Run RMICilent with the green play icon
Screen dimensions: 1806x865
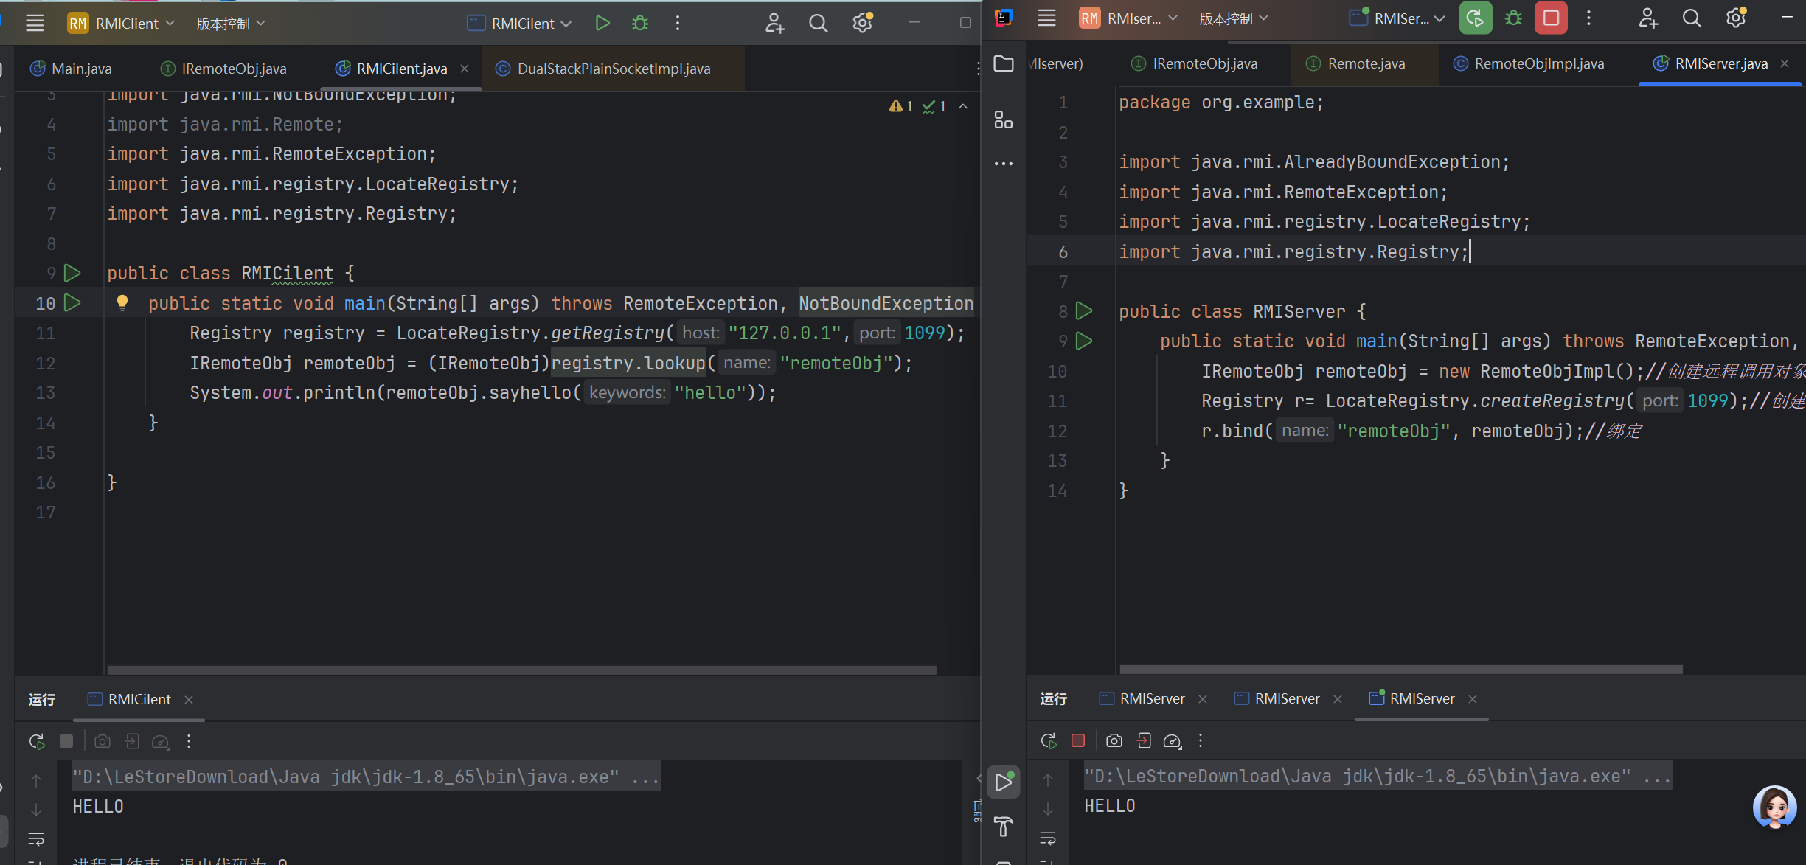click(x=602, y=23)
